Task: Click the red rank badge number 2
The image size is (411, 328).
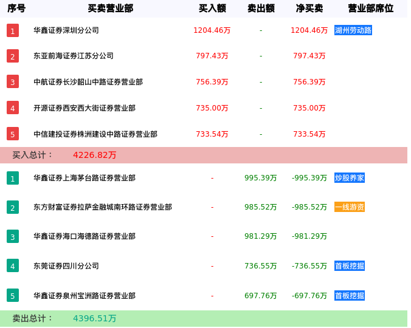Action: [x=13, y=56]
